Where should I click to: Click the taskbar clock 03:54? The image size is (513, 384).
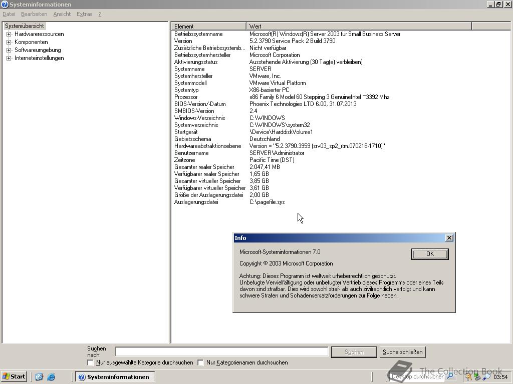[500, 377]
